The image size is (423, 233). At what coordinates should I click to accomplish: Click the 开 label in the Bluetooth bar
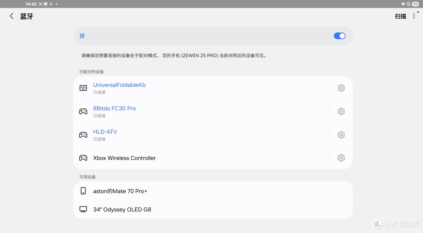point(82,36)
